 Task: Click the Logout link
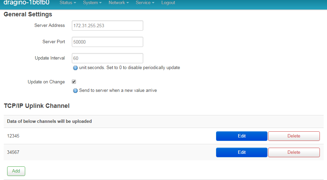[168, 3]
